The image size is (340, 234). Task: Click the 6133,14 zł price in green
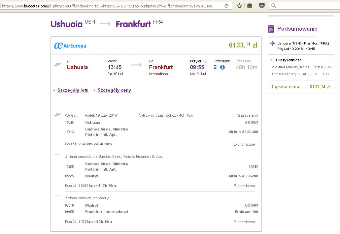pyautogui.click(x=243, y=45)
